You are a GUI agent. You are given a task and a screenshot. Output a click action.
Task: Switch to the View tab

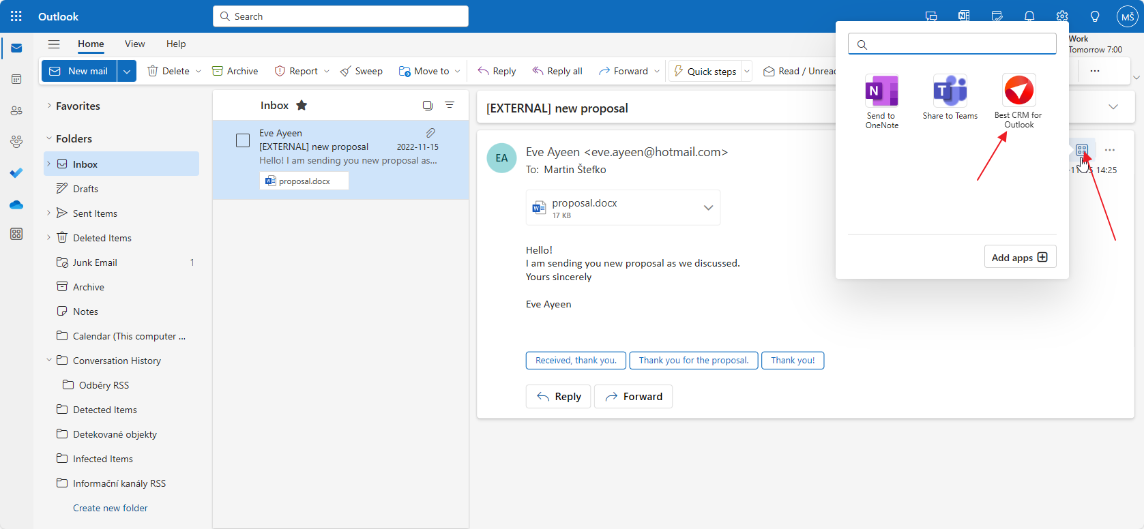click(135, 44)
